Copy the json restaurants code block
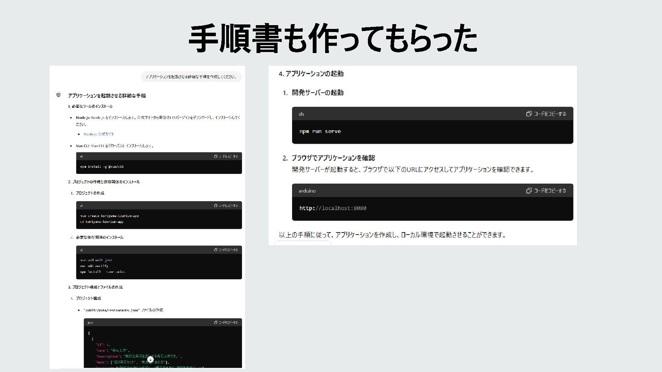 pyautogui.click(x=226, y=323)
